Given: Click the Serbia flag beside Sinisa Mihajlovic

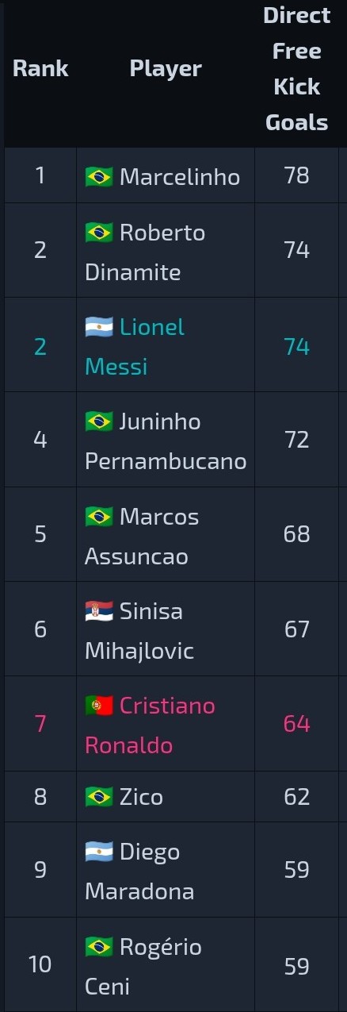Looking at the screenshot, I should click(99, 610).
